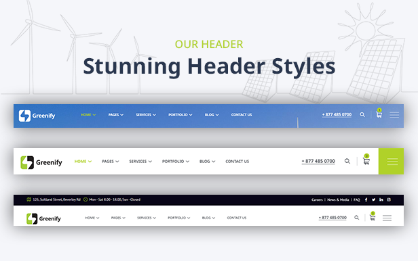
Task: Click the Twitter icon in the dark top bar
Action: pyautogui.click(x=373, y=199)
